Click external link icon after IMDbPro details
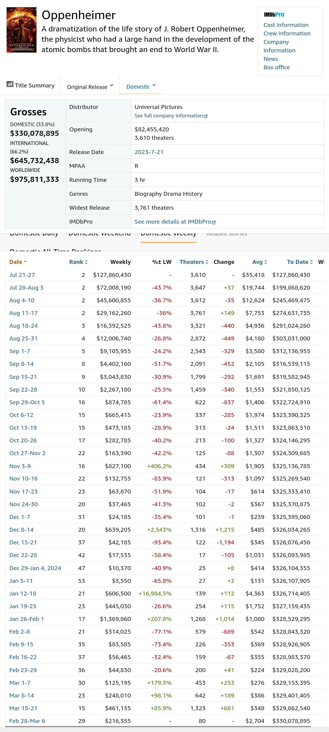Viewport: 329px width, 732px height. (214, 222)
